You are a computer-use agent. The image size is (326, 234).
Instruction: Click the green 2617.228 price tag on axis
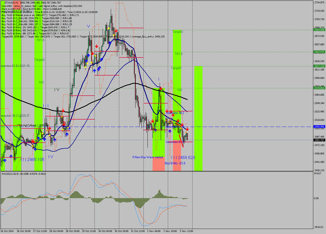pos(319,66)
